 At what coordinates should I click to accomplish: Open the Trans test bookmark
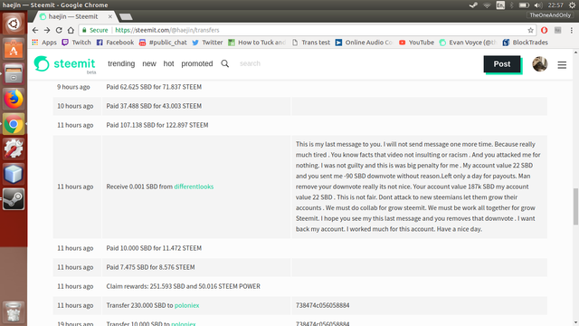point(311,43)
